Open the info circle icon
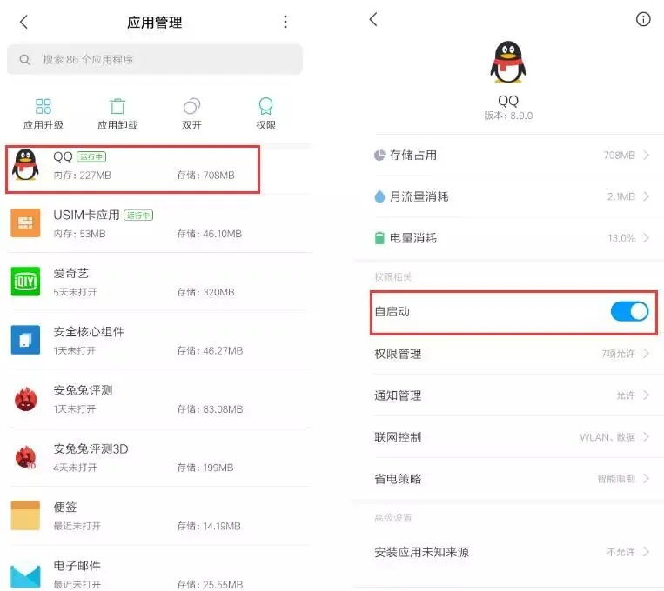664x591 pixels. 643,19
